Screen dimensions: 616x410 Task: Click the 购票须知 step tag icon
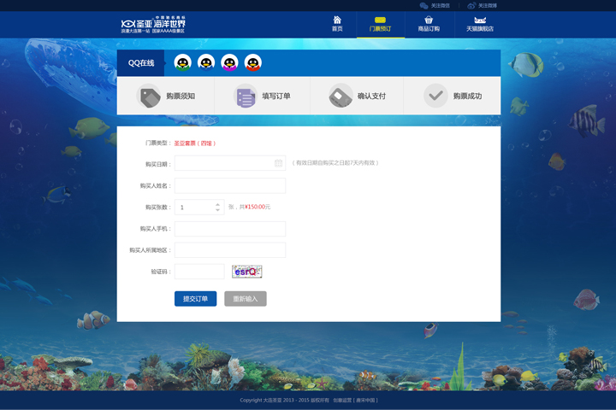pos(150,97)
